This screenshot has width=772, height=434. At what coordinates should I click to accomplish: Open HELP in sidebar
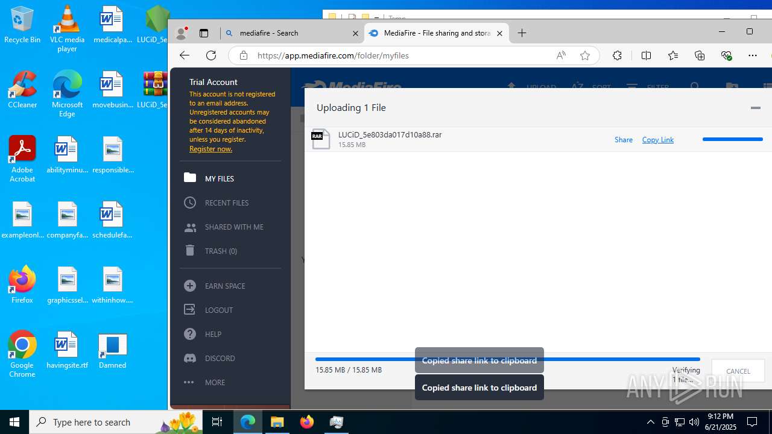(230, 334)
